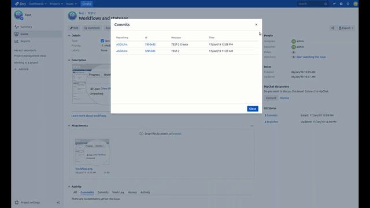Switch to the Work Log tab
The width and height of the screenshot is (370, 208).
(x=118, y=192)
